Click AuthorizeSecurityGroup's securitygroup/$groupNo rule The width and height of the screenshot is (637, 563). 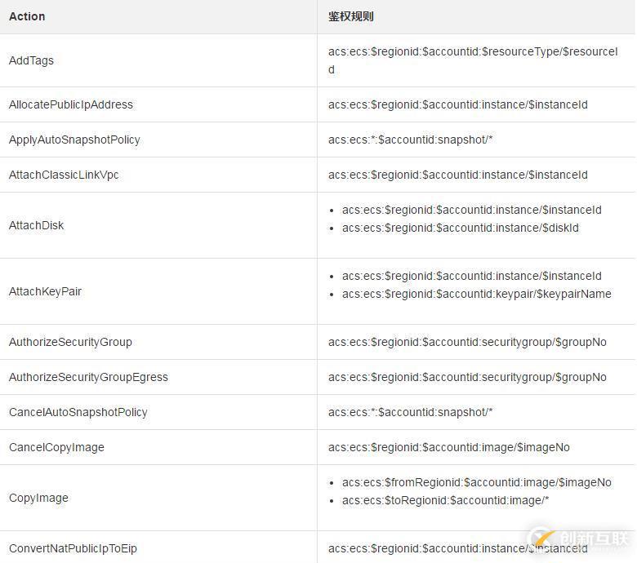[x=467, y=342]
